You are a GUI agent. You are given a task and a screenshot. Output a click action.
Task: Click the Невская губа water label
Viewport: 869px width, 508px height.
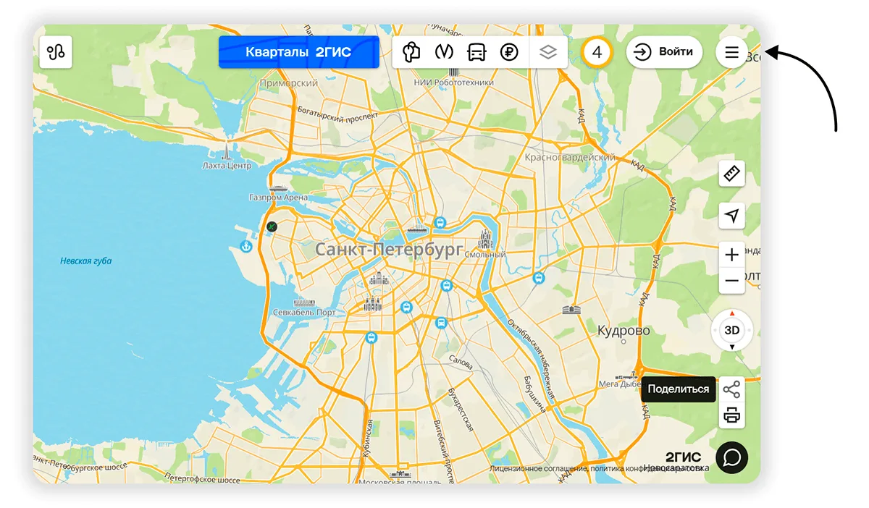pyautogui.click(x=86, y=261)
